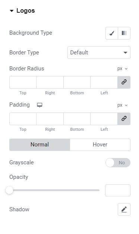Focus Padding Left input field
Screen dimensions: 139x234
click(x=104, y=119)
